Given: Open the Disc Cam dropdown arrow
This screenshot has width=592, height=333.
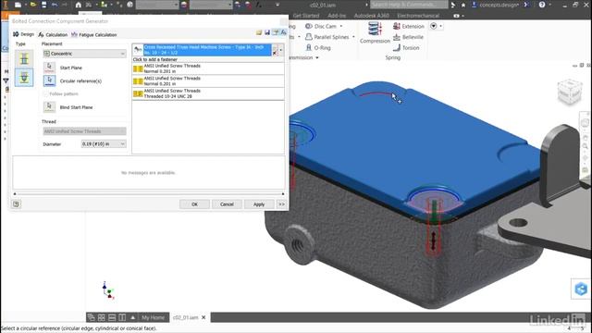Looking at the screenshot, I should (341, 26).
